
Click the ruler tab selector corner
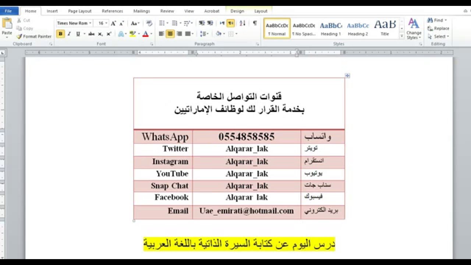[3, 53]
